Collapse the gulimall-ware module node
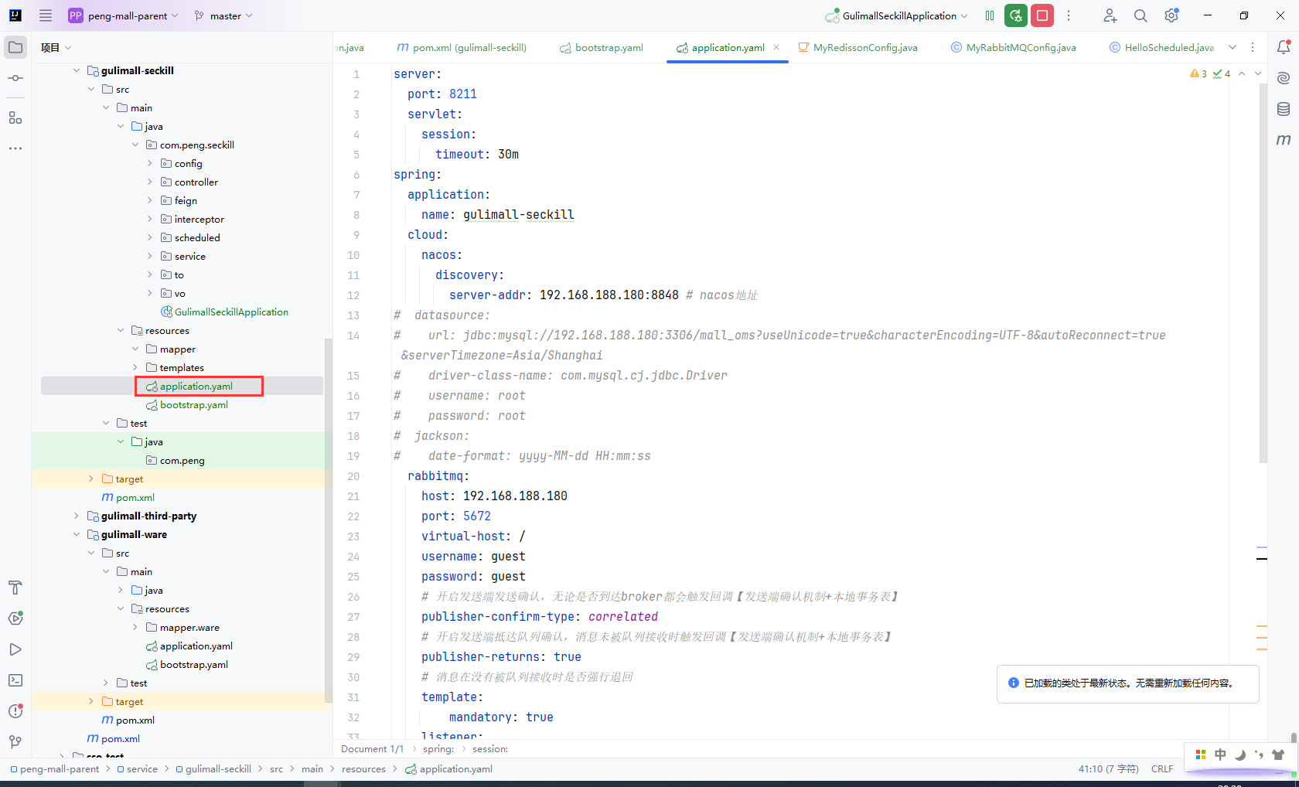Image resolution: width=1299 pixels, height=787 pixels. 76,534
